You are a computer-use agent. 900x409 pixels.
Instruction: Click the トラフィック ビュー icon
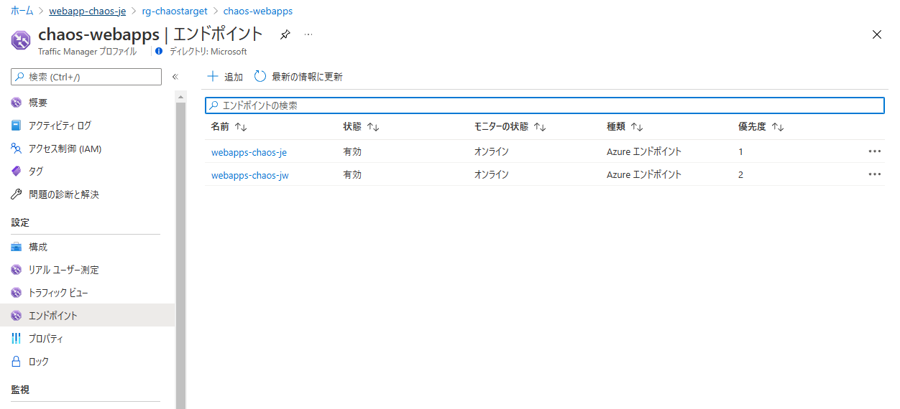coord(17,293)
